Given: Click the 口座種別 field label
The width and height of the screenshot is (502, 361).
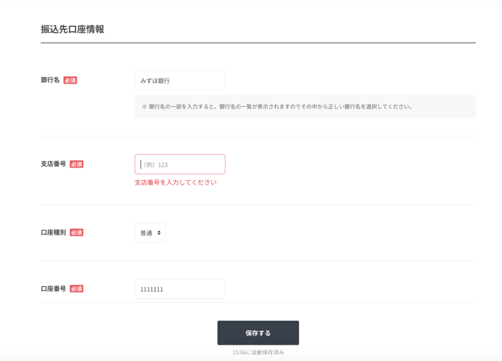Looking at the screenshot, I should point(53,232).
